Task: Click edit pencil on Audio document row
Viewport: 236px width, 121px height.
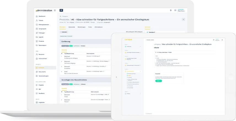Action: coord(104,71)
